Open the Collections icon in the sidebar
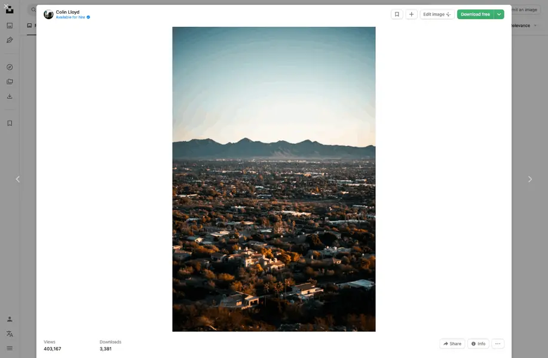Viewport: 548px width, 358px height. (x=9, y=81)
